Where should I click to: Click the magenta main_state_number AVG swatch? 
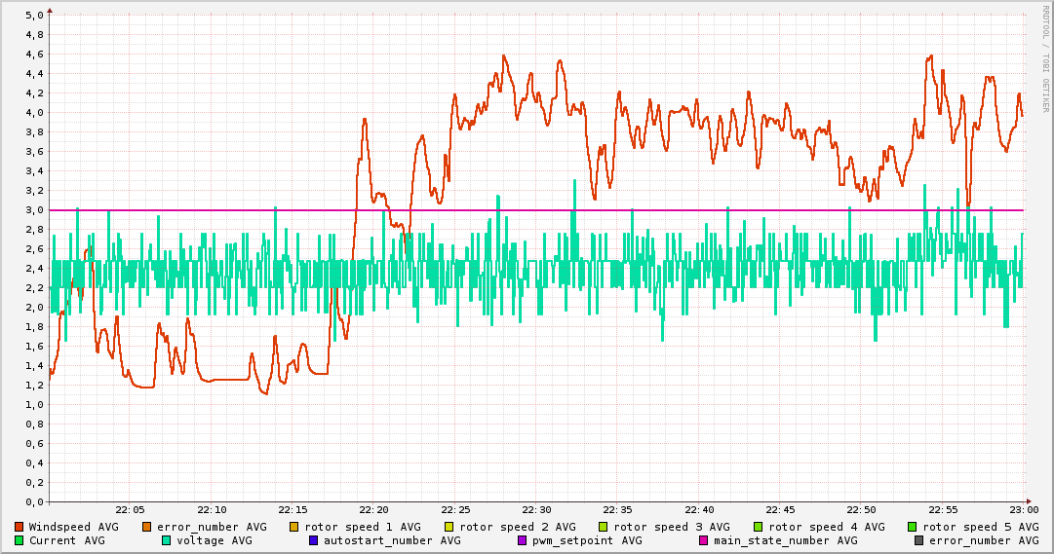click(x=703, y=540)
